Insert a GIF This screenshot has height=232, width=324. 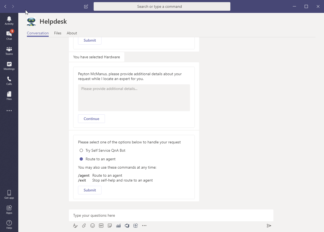click(101, 226)
